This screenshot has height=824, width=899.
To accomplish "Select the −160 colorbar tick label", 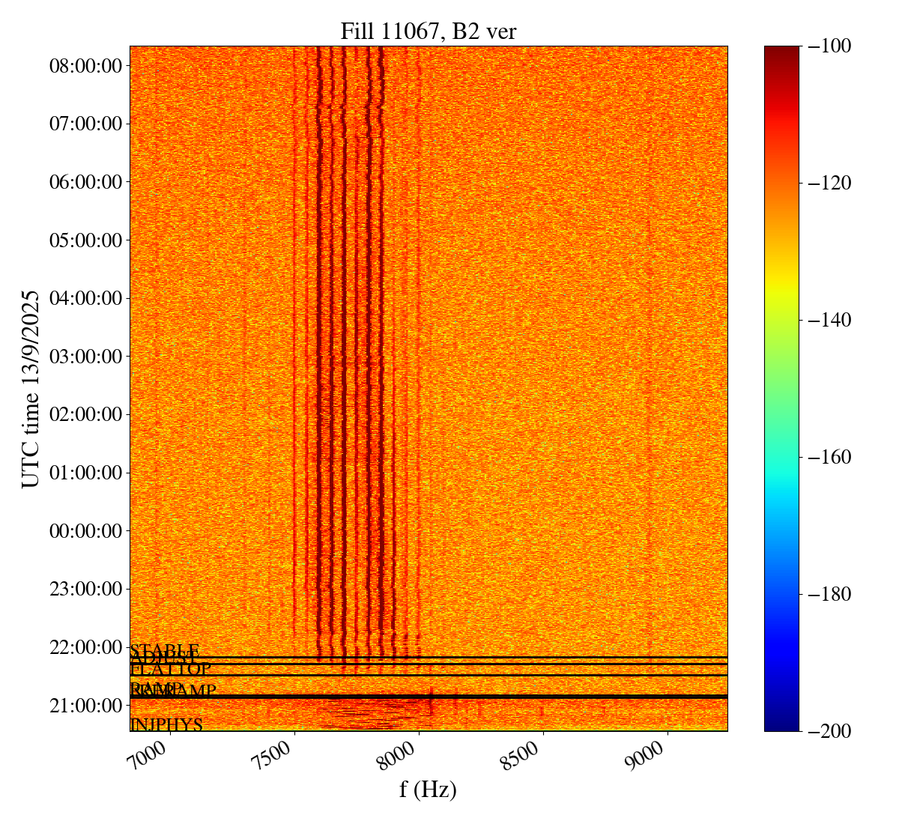I will (x=830, y=457).
